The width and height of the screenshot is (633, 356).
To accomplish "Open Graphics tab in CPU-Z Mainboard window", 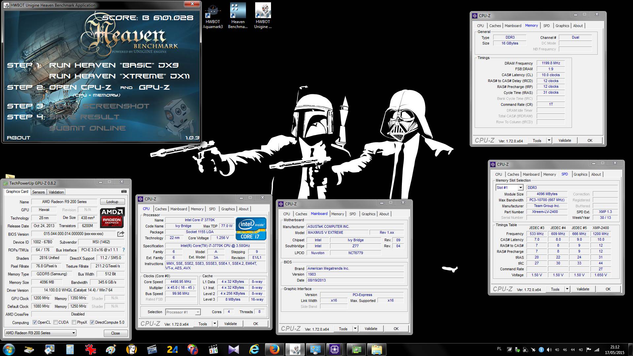I will click(368, 214).
